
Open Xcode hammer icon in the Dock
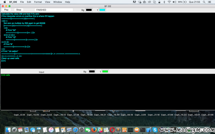point(149,130)
